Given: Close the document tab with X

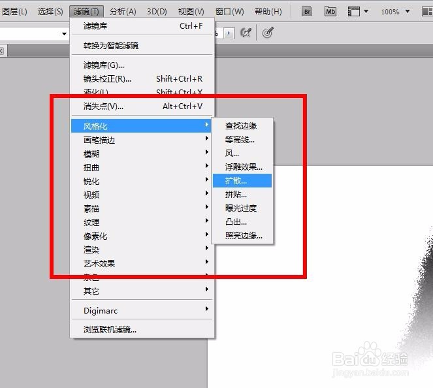Looking at the screenshot, I should 1,51.
